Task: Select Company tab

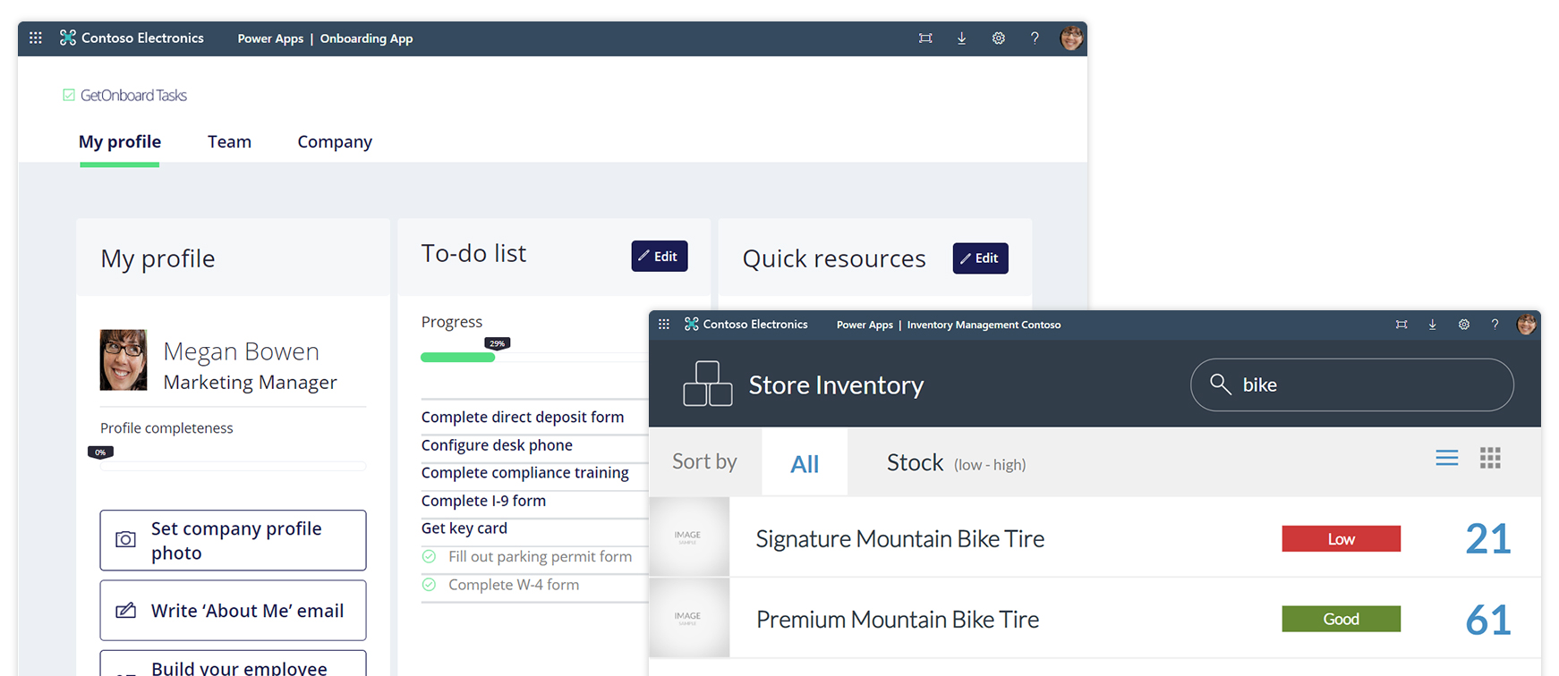Action: [335, 142]
